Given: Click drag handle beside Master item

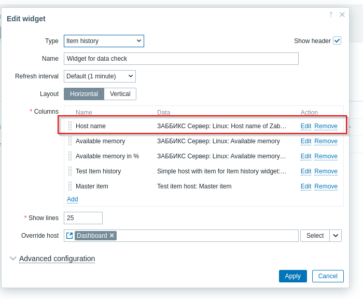Looking at the screenshot, I should click(x=70, y=186).
